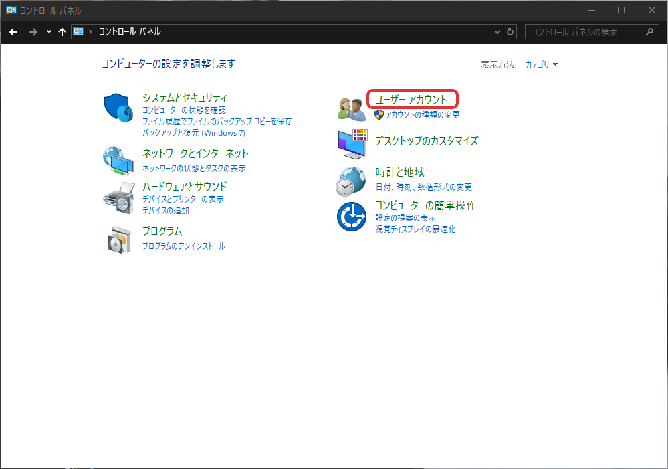Click the Network and Internet globe icon
668x469 pixels.
(x=118, y=161)
